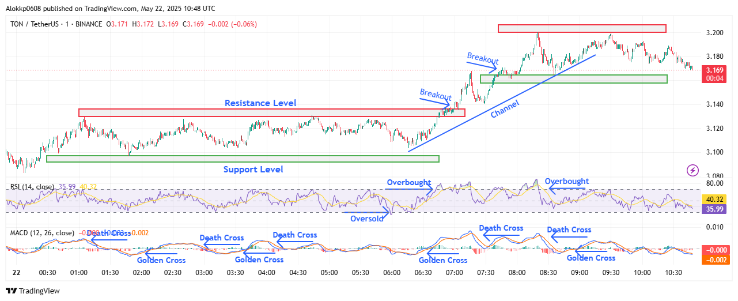Image resolution: width=738 pixels, height=301 pixels.
Task: Click the 01:00 time axis label
Action: pyautogui.click(x=78, y=272)
